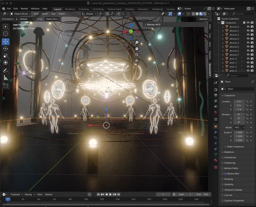The height and width of the screenshot is (207, 256).
Task: Open the World properties tab icon
Action: [x=216, y=112]
